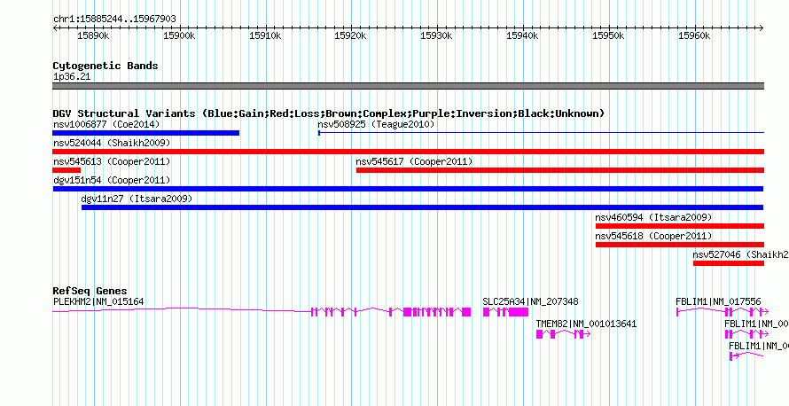Viewport: 789px width, 406px height.
Task: Select the nsv527046 variant label
Action: (741, 254)
